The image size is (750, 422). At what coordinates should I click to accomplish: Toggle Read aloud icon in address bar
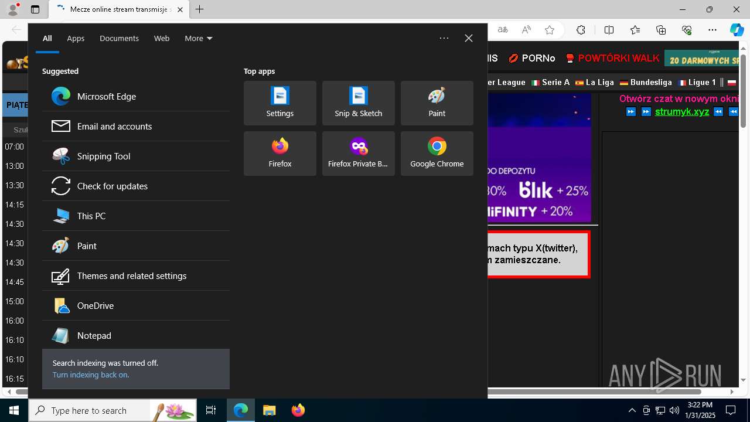526,30
